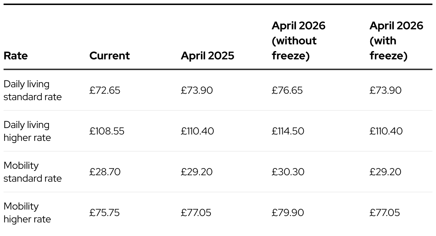
Task: Select the Daily living standard rate label
Action: coord(33,90)
